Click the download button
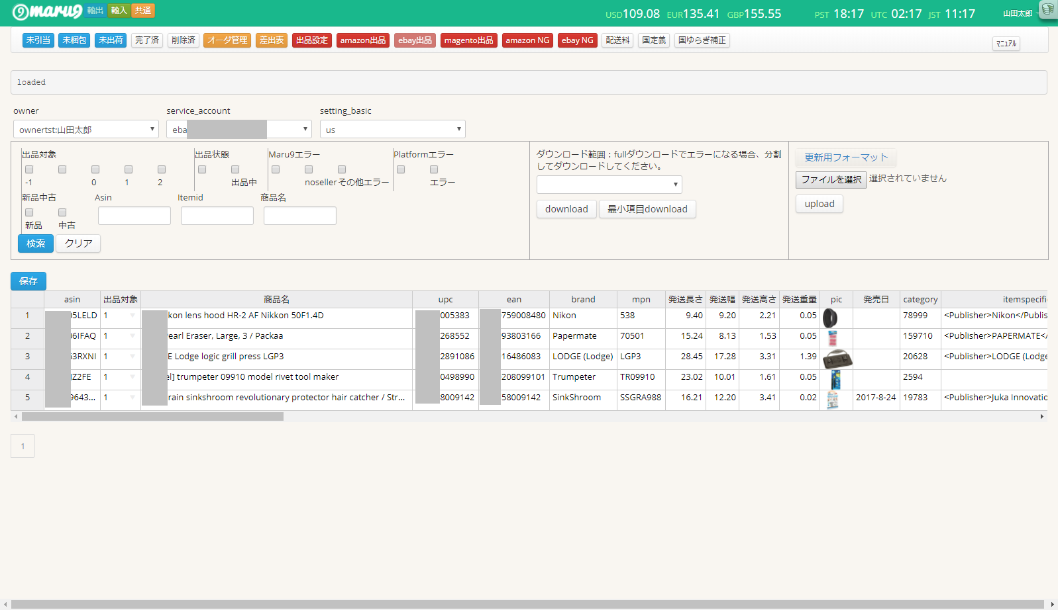The image size is (1058, 610). point(566,209)
